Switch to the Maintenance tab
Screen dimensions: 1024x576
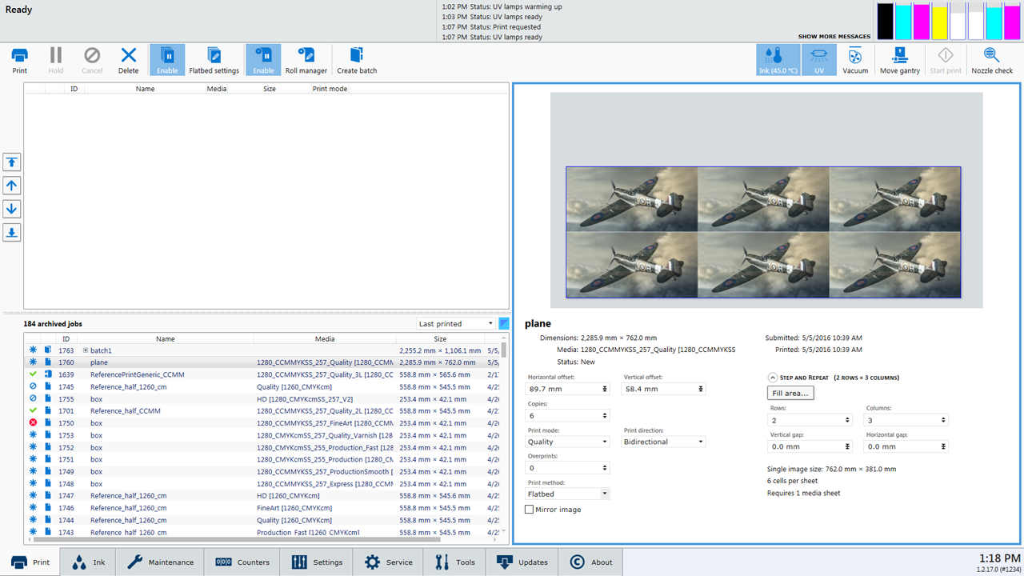coord(160,562)
